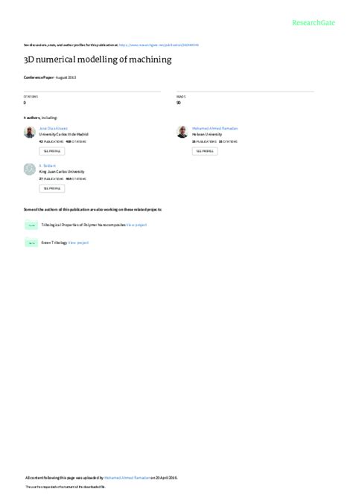Image resolution: width=353 pixels, height=498 pixels.
Task: Open the researchgate.net publication URL link
Action: pos(159,45)
